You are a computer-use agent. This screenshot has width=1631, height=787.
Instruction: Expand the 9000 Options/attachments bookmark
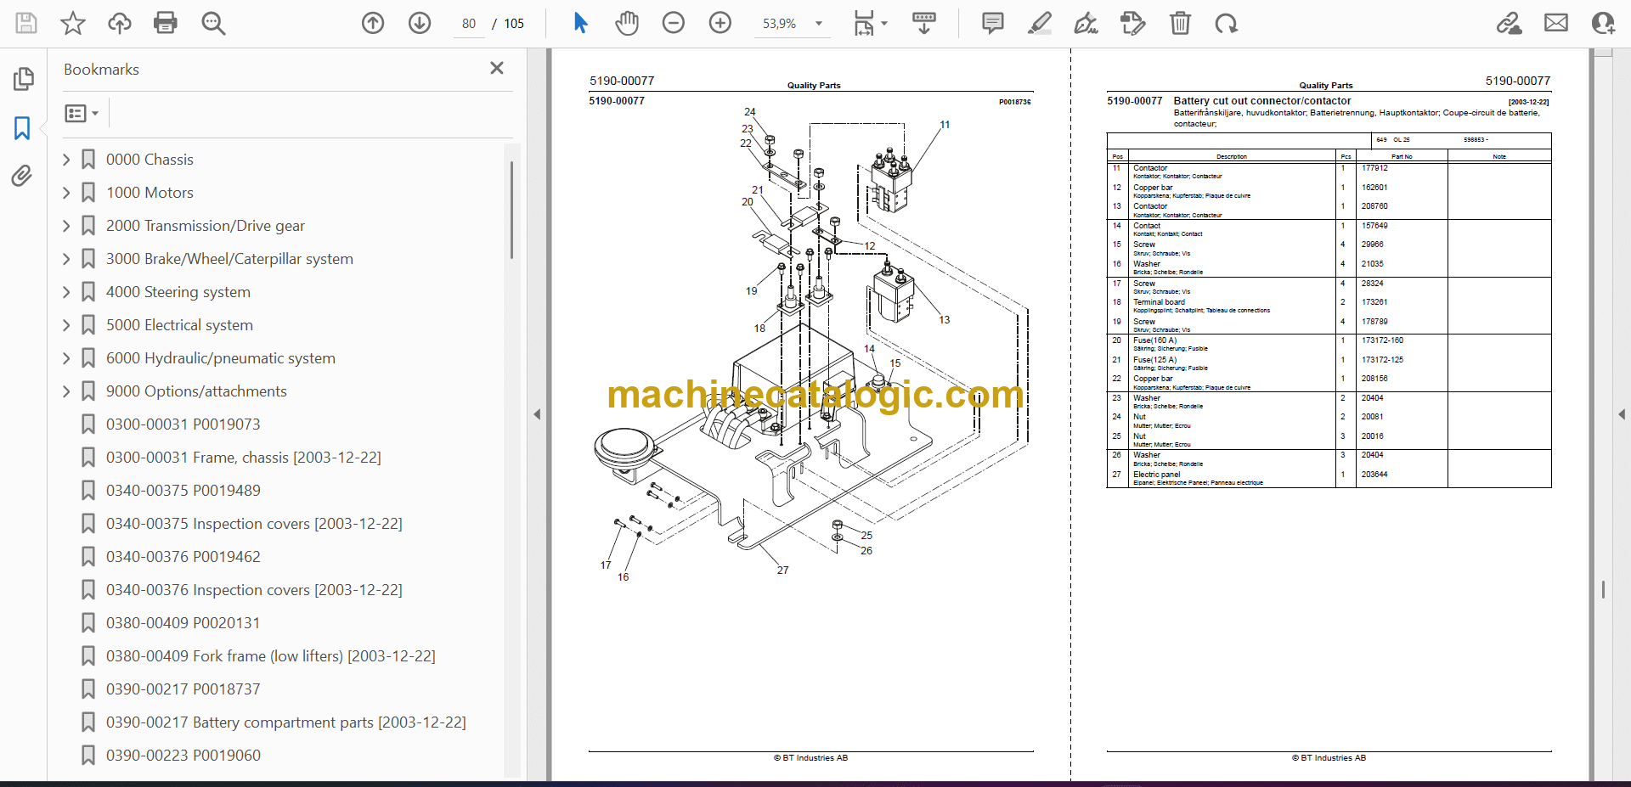(66, 391)
